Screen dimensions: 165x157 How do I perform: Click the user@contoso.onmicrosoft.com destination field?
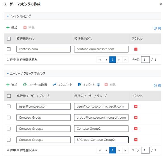101,106
